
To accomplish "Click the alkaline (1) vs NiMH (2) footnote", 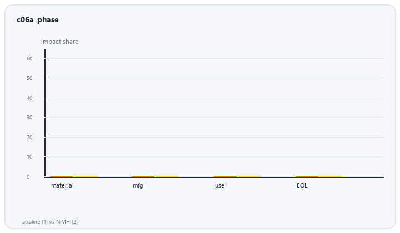I will pyautogui.click(x=50, y=222).
